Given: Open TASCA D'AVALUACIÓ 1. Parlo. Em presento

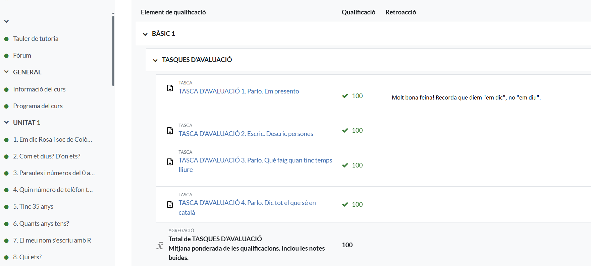Looking at the screenshot, I should click(x=238, y=91).
